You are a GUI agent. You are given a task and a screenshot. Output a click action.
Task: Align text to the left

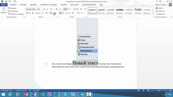click(x=61, y=13)
